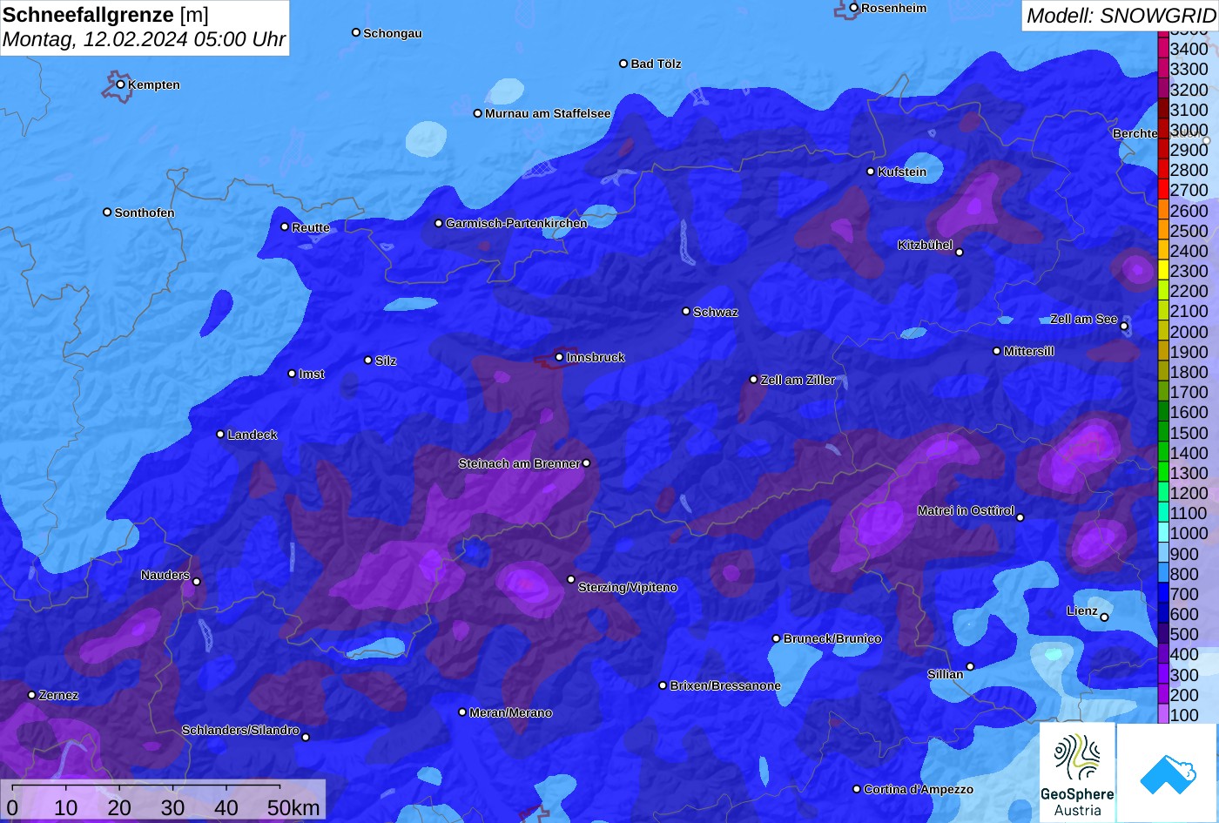The image size is (1219, 823).
Task: Click the 2500 orange legend swatch
Action: tap(1163, 231)
